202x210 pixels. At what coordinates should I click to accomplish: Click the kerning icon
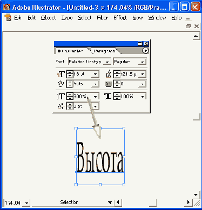pos(61,84)
